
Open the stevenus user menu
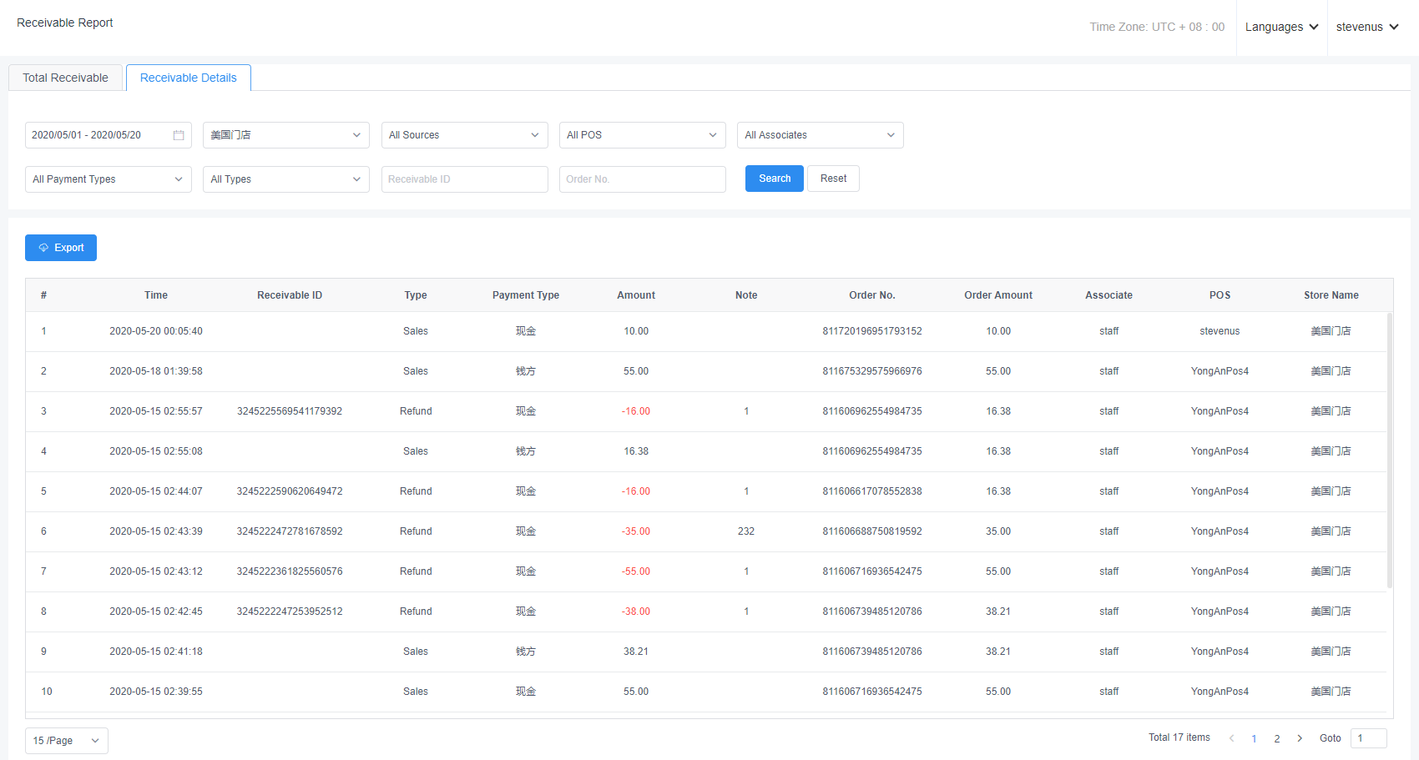[1367, 27]
